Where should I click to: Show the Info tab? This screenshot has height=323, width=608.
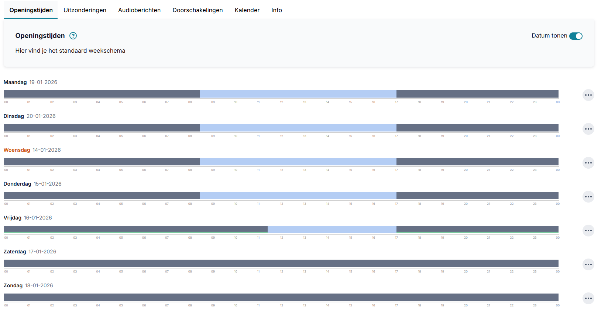click(276, 10)
